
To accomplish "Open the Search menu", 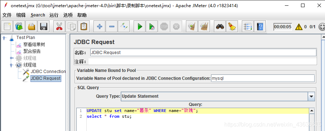I will click(38, 15).
